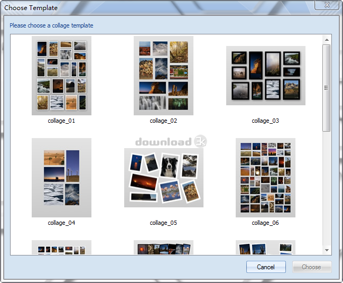This screenshot has width=343, height=283.
Task: Select the collage_02 template thumbnail
Action: pos(163,76)
